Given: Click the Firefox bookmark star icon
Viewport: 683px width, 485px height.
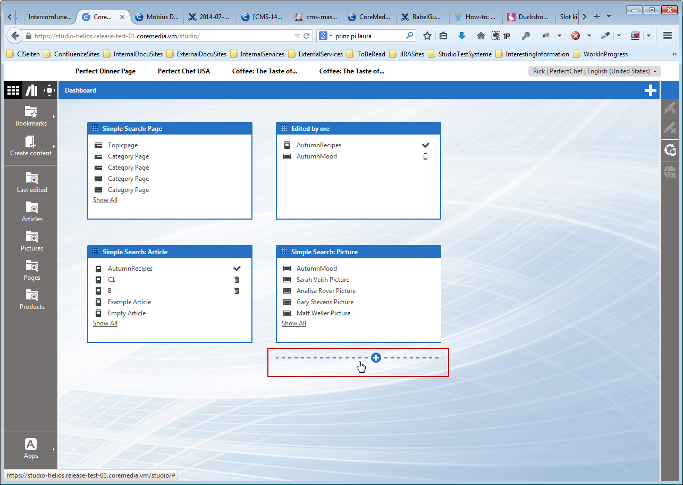Looking at the screenshot, I should coord(427,36).
